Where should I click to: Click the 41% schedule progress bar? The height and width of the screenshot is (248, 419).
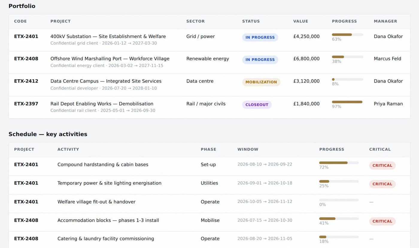(339, 219)
